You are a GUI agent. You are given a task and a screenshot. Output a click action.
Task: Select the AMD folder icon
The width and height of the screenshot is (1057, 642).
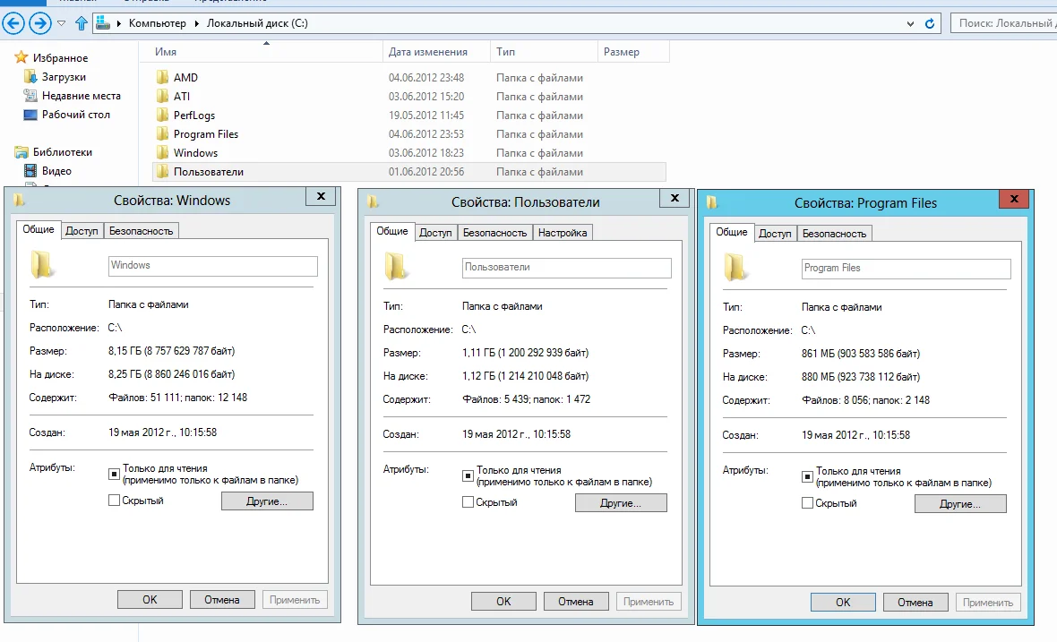tap(162, 78)
